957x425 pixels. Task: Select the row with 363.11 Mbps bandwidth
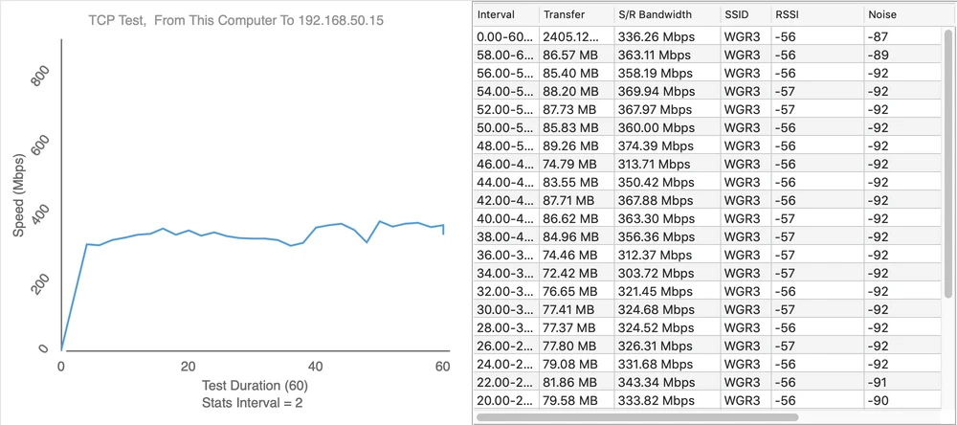pyautogui.click(x=708, y=55)
